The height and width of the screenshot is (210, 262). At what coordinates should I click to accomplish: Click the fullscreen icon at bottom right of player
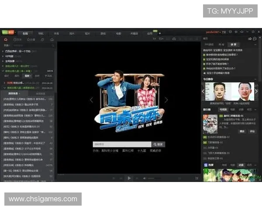(196, 178)
